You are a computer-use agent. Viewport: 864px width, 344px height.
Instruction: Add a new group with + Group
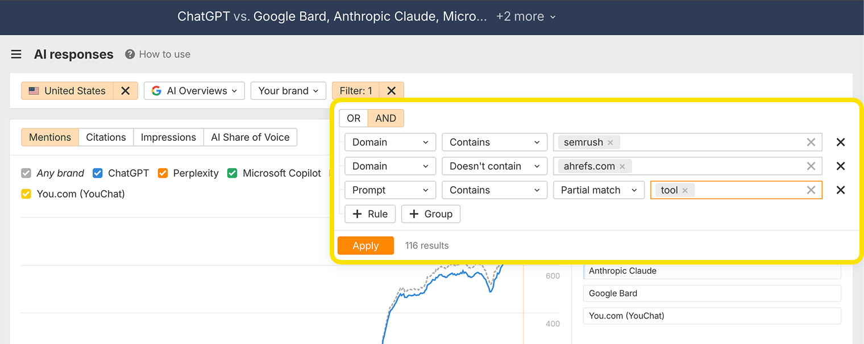click(x=430, y=214)
